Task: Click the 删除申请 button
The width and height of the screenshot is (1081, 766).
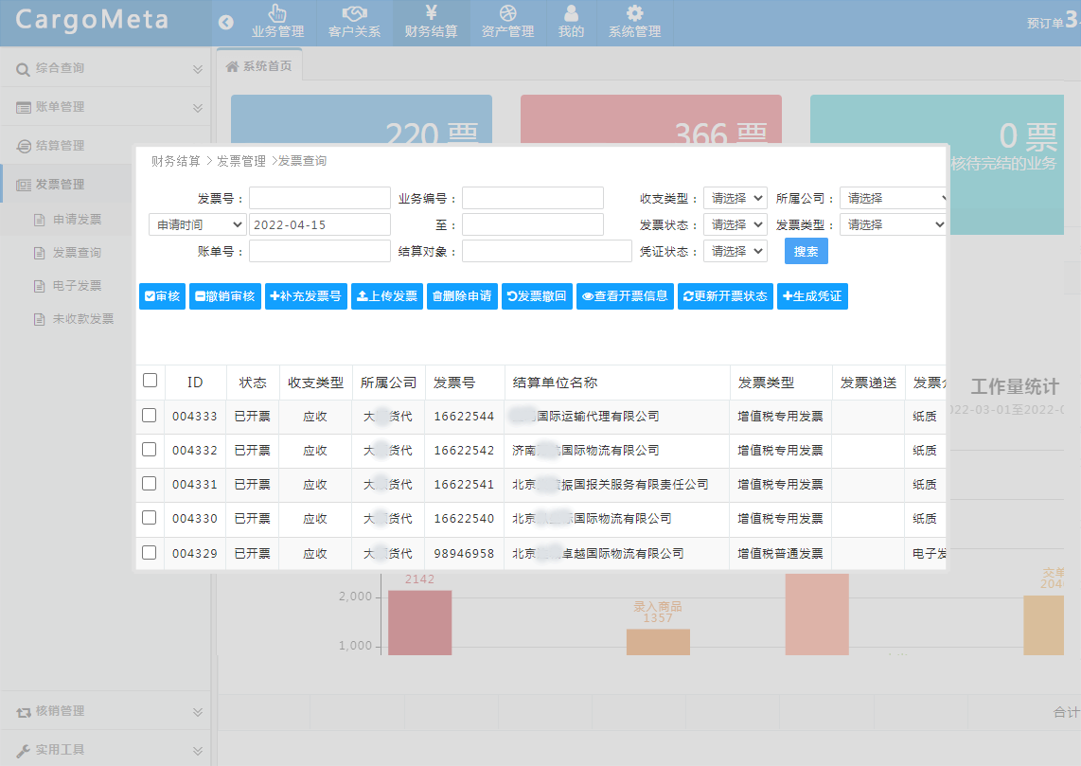Action: (x=462, y=296)
